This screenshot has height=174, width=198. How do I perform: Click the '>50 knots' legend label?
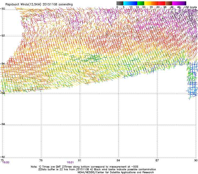point(190,7)
